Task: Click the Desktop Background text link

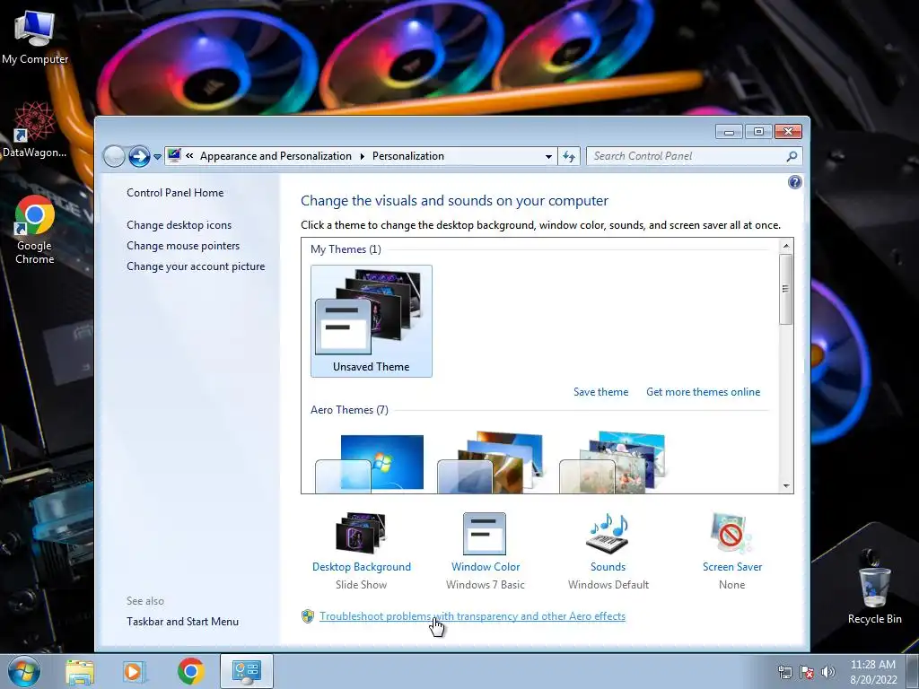Action: 361,567
